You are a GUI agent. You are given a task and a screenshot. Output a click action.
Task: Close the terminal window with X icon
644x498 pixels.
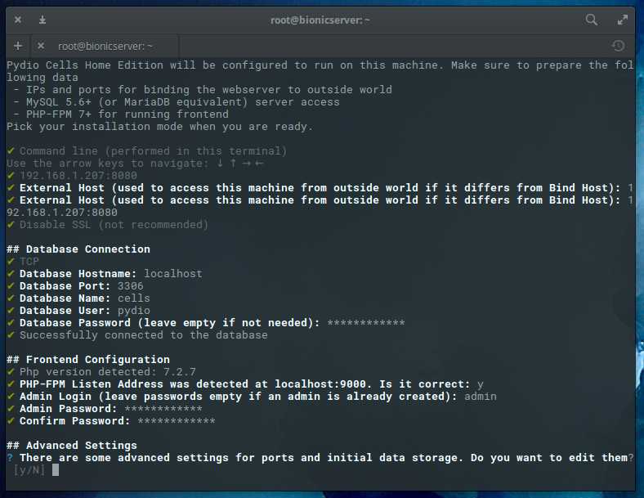tap(18, 20)
